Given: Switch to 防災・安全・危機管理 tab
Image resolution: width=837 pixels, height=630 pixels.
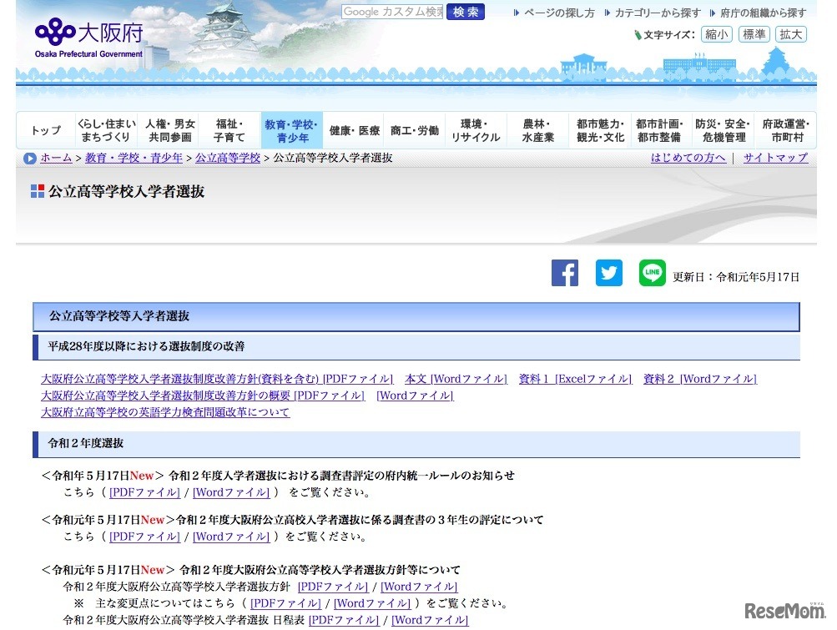Looking at the screenshot, I should tap(724, 131).
